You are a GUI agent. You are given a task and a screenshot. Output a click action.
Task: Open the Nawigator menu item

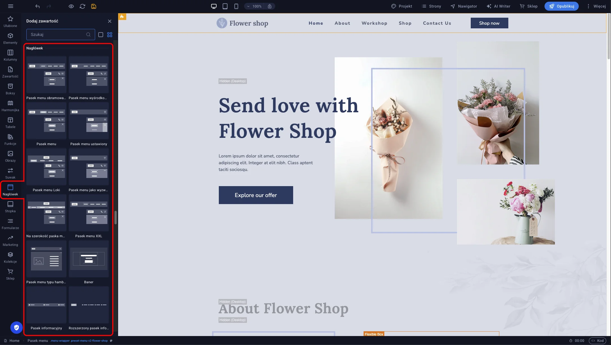463,6
